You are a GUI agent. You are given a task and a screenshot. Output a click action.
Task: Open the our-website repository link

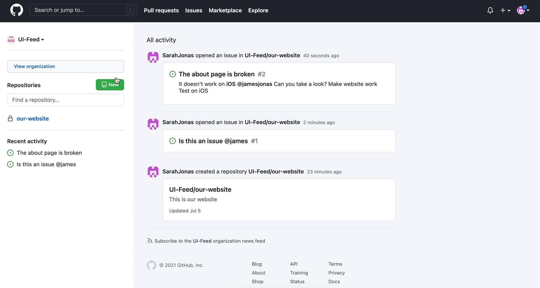point(33,119)
